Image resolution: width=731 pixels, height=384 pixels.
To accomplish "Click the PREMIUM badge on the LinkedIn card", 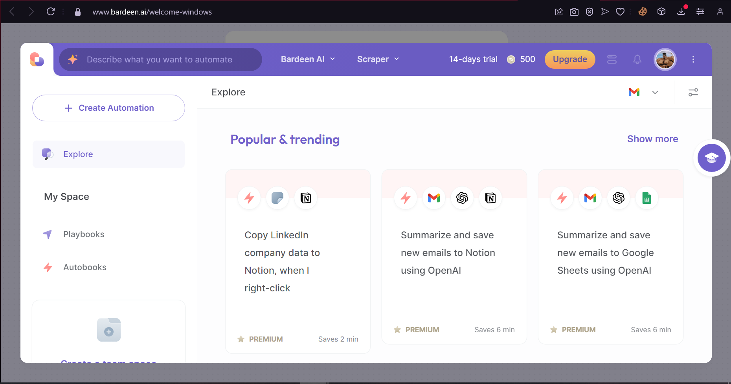I will [x=260, y=339].
